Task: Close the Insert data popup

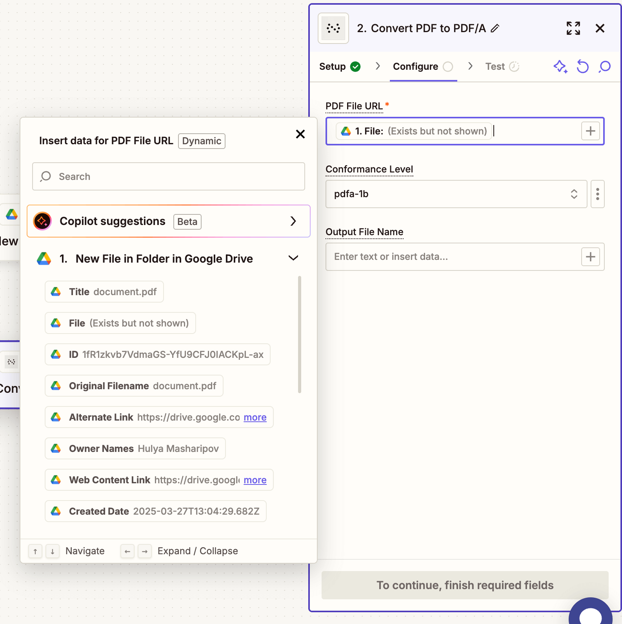Action: click(x=300, y=134)
